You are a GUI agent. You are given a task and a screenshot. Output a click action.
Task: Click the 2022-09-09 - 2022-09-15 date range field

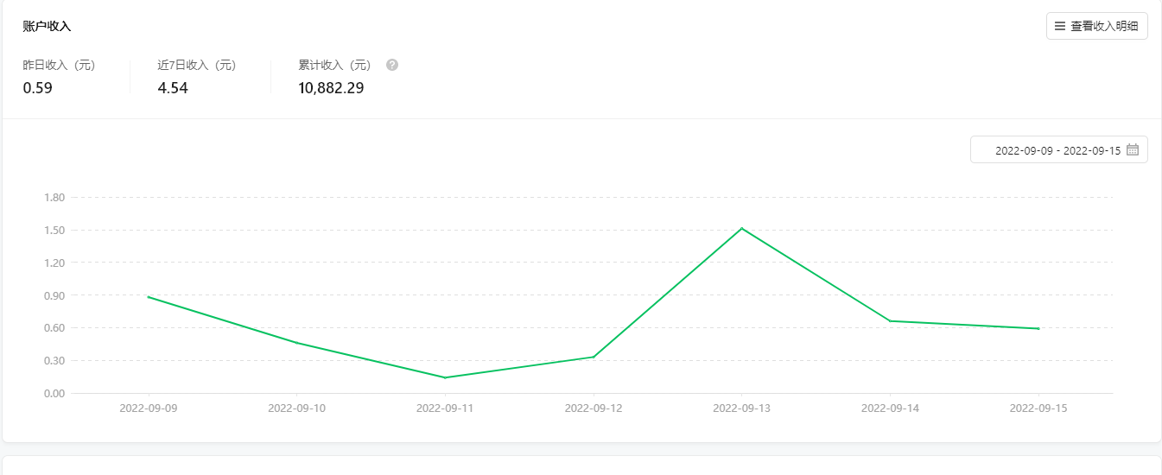pos(1059,149)
